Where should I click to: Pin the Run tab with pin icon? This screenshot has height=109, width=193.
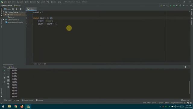point(5,82)
